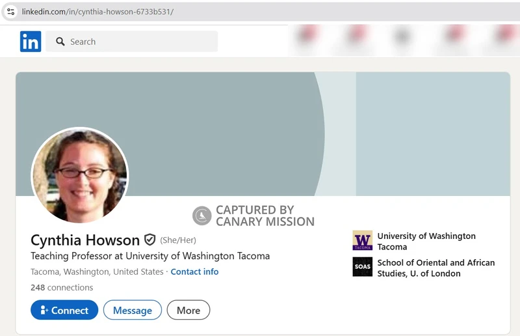Click the Cynthia Howson name heading
Image resolution: width=520 pixels, height=336 pixels.
point(85,240)
